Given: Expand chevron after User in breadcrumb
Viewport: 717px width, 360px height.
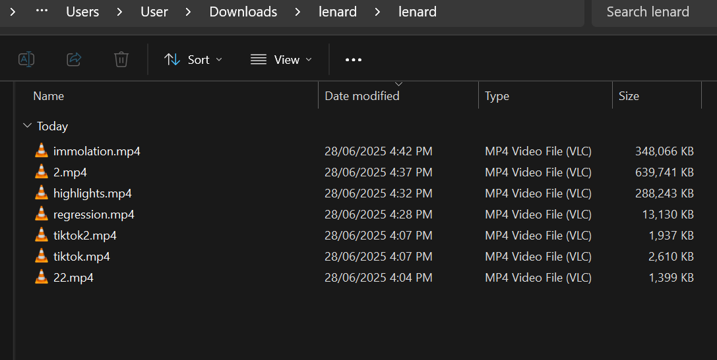Looking at the screenshot, I should [x=189, y=12].
